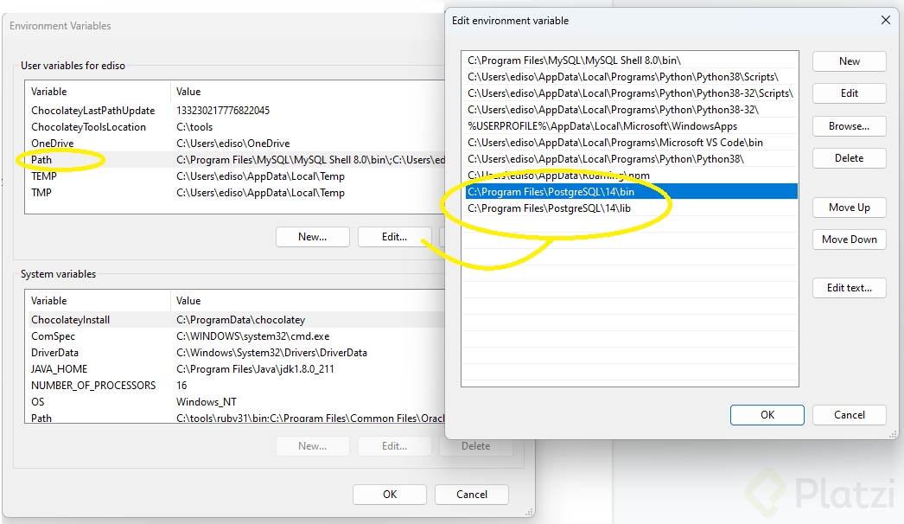Select the %USERPROFILE% WindowsApps path entry
The width and height of the screenshot is (904, 524).
(630, 125)
